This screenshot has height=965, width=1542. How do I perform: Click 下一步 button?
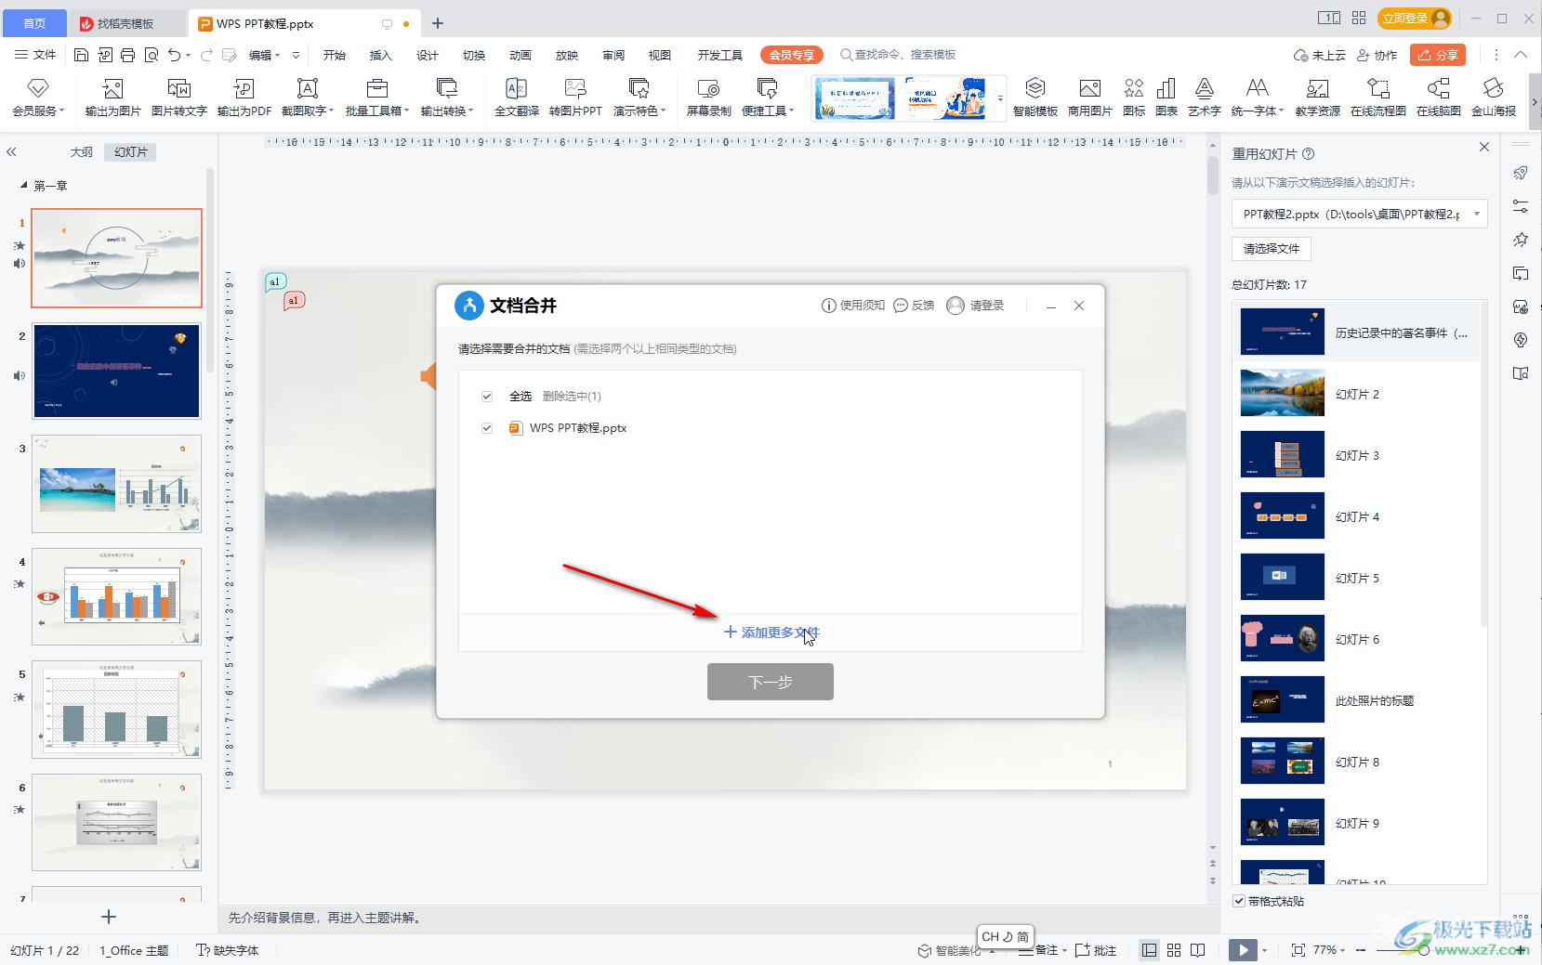pyautogui.click(x=771, y=682)
